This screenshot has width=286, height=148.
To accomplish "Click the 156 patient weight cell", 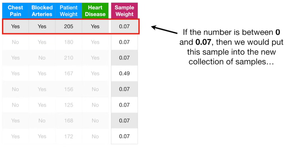I will point(69,89).
